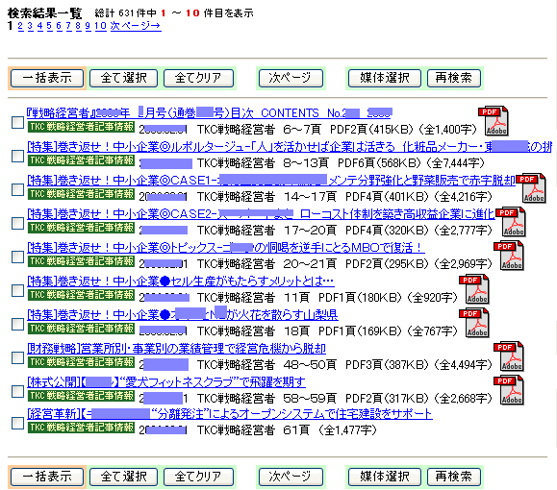Tick checkbox beside 財務戦略 営業所別 article
This screenshot has width=557, height=490.
tap(17, 357)
